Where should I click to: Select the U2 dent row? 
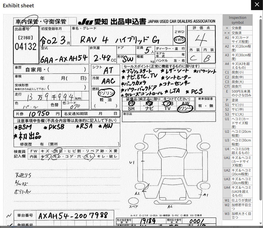pyautogui.click(x=238, y=134)
